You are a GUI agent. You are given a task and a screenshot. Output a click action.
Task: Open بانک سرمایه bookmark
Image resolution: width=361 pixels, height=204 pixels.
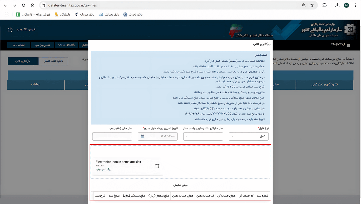tap(84, 15)
